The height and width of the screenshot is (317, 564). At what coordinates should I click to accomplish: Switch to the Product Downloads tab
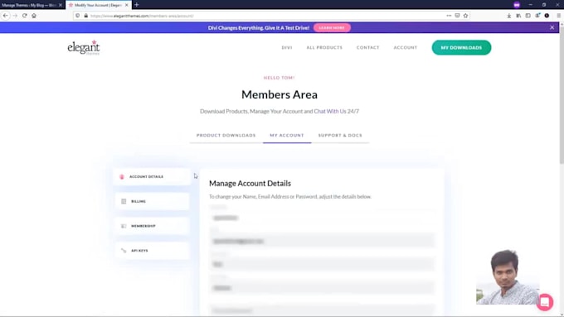coord(226,136)
